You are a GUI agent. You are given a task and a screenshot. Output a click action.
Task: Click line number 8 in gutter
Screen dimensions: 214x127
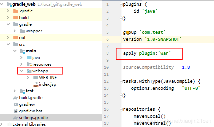(107, 53)
